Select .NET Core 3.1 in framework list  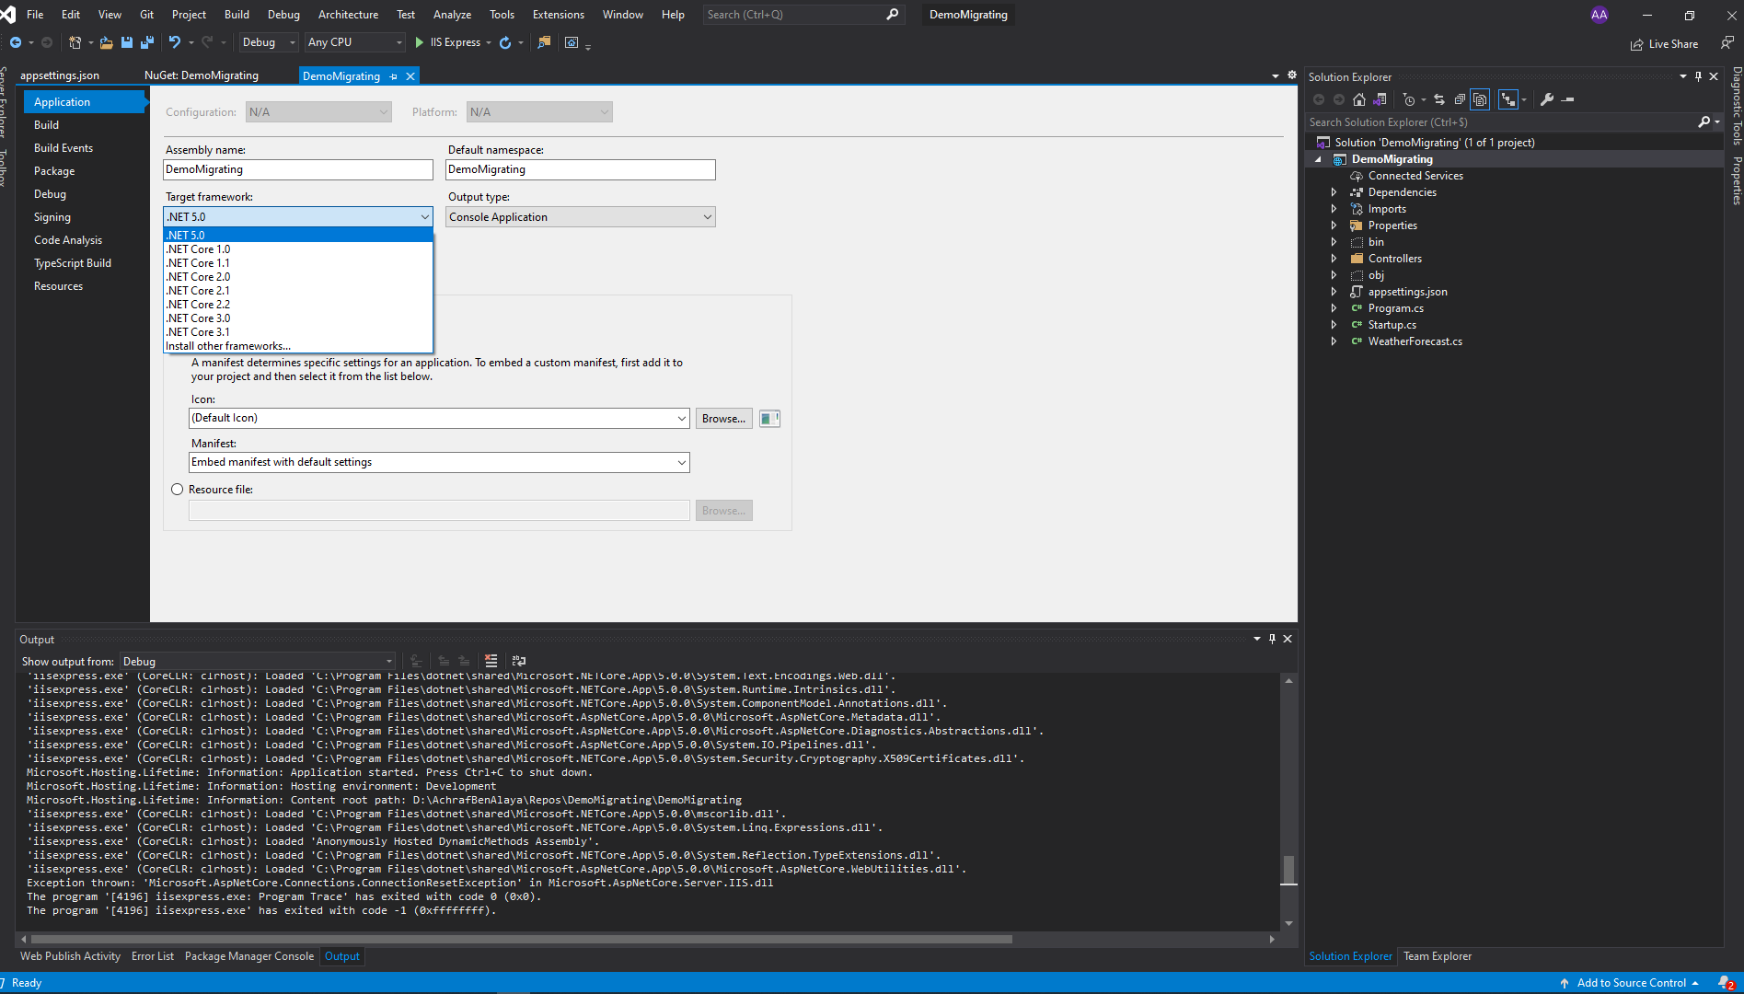[298, 332]
